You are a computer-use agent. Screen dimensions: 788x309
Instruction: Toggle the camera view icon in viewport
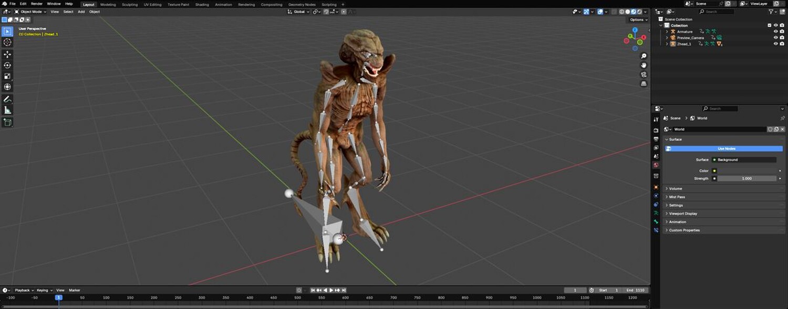click(x=644, y=74)
